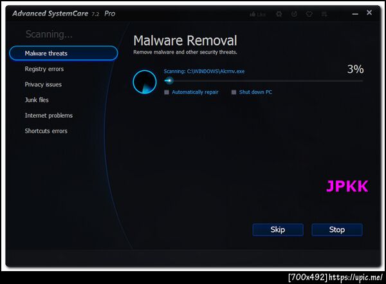Click the Scanning... status label

(49, 34)
